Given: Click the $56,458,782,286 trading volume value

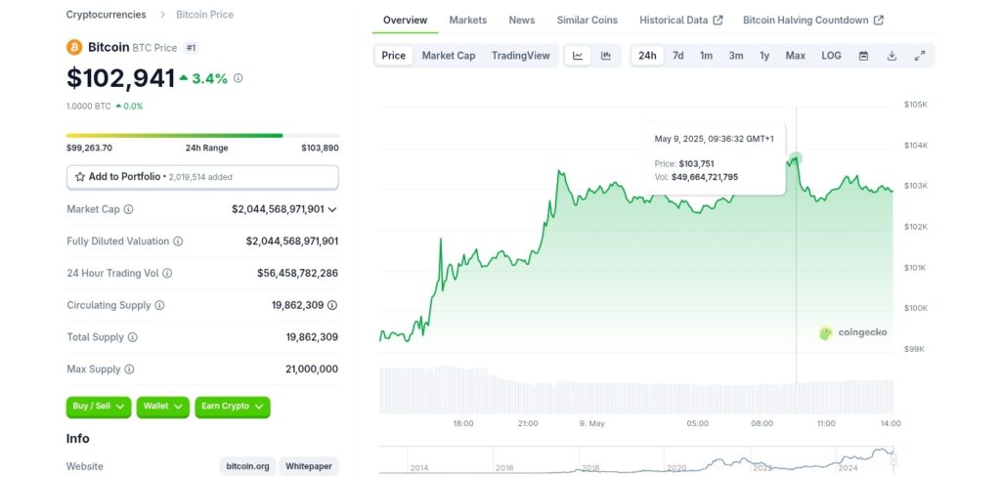Looking at the screenshot, I should [297, 274].
